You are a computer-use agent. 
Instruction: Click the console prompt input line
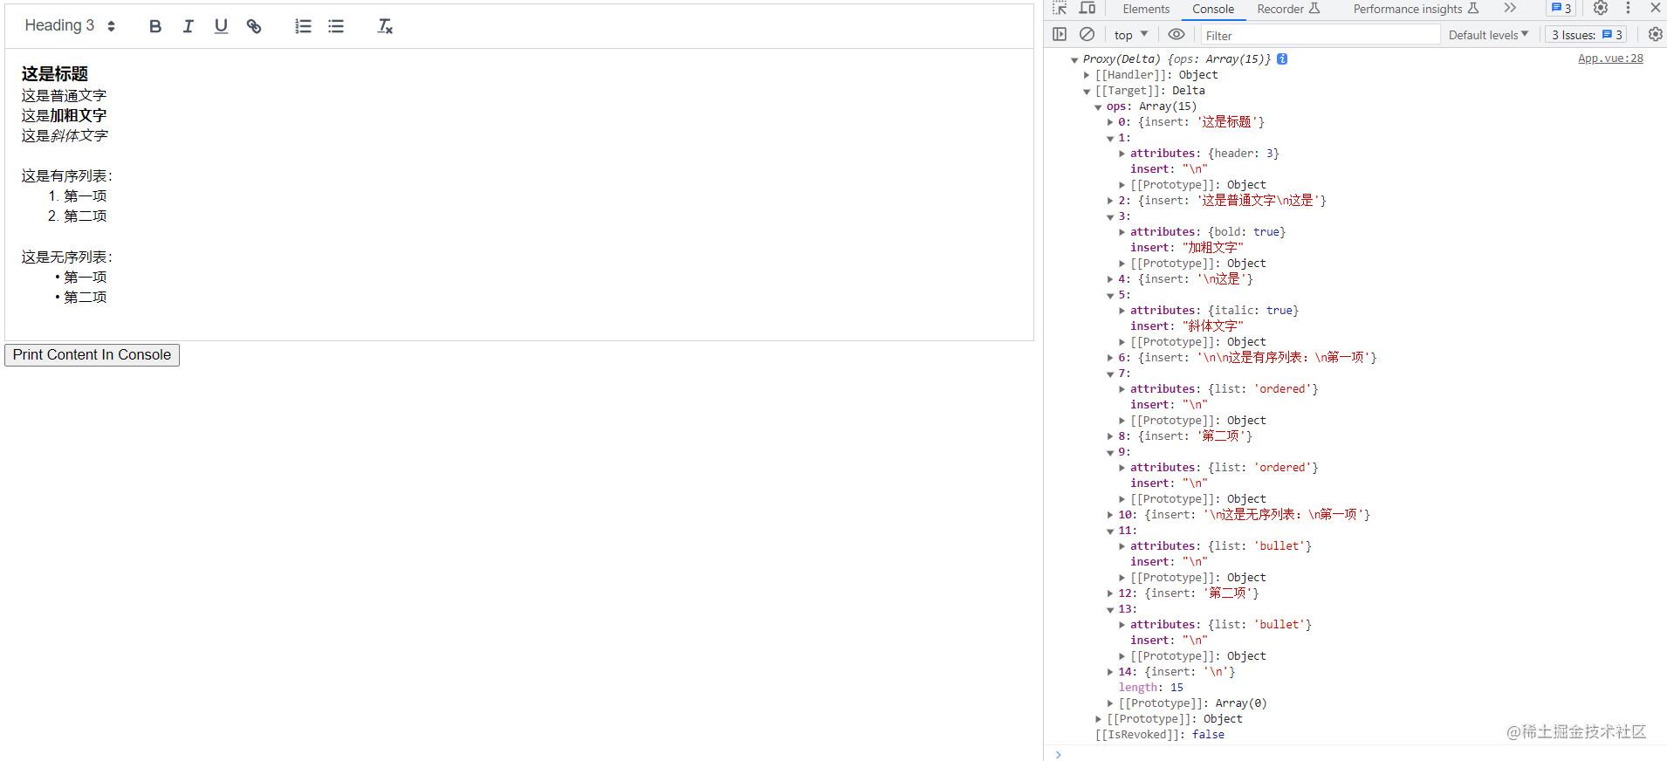(1355, 754)
